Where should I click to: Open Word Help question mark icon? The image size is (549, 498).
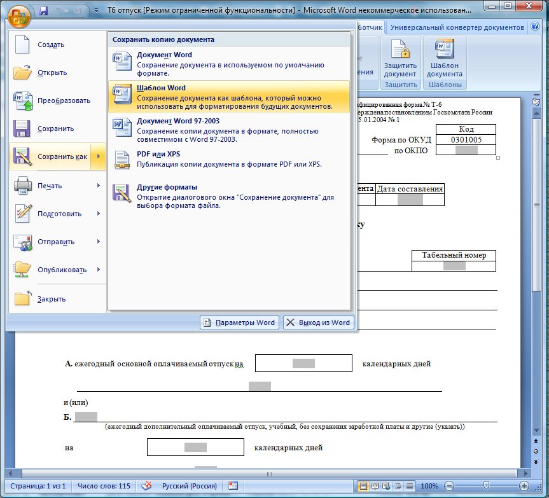535,26
